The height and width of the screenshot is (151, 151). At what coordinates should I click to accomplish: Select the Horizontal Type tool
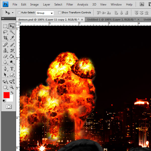point(12,69)
